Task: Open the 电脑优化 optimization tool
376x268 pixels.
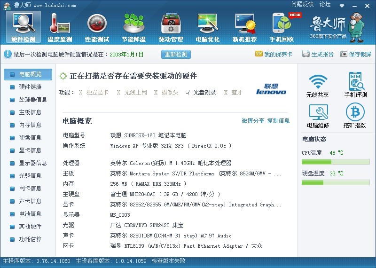Action: 208,27
